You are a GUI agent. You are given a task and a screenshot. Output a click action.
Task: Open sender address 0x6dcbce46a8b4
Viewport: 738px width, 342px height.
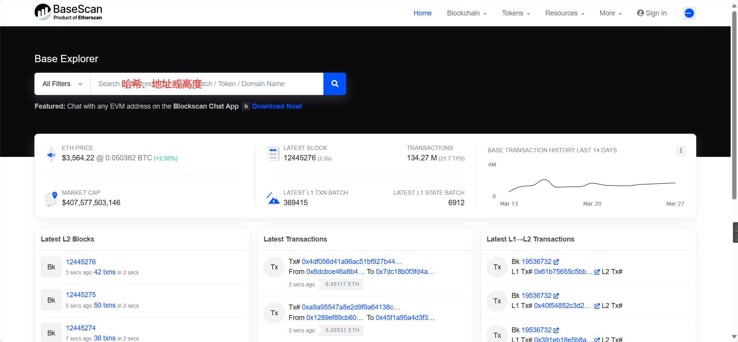[335, 272]
